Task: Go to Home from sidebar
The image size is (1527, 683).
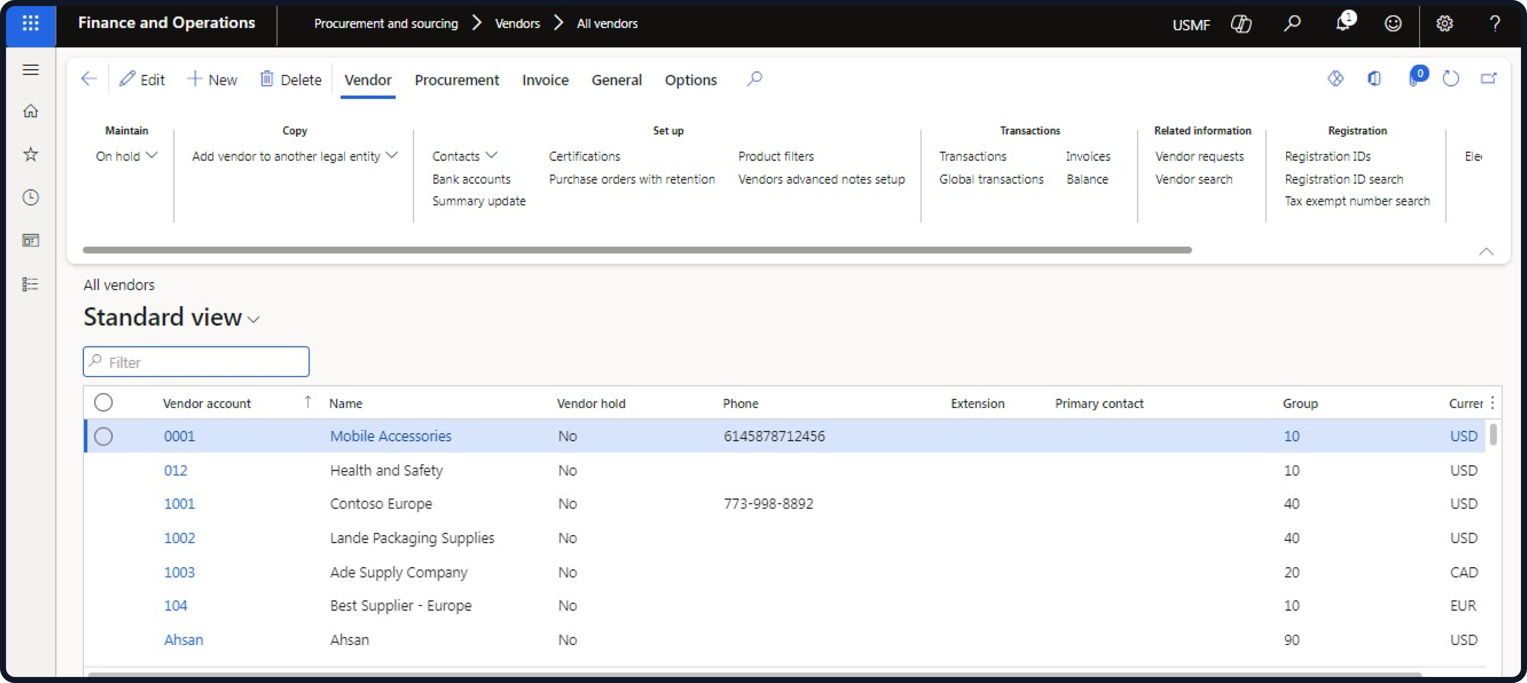Action: [x=30, y=111]
